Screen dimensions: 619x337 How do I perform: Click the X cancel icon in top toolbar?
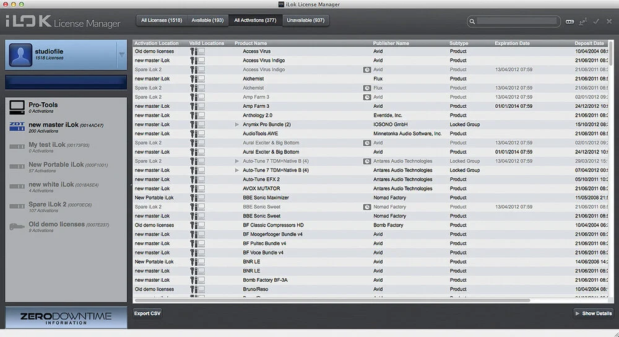click(609, 21)
